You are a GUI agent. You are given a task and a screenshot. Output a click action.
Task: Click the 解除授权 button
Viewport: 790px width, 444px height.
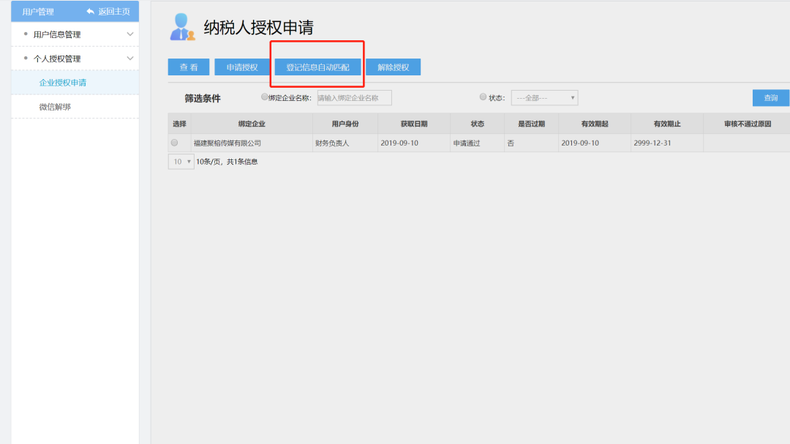click(393, 67)
